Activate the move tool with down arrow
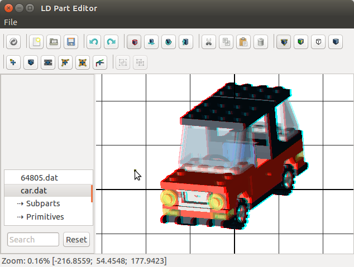Viewport: 354px width, 267px height. coord(151,42)
